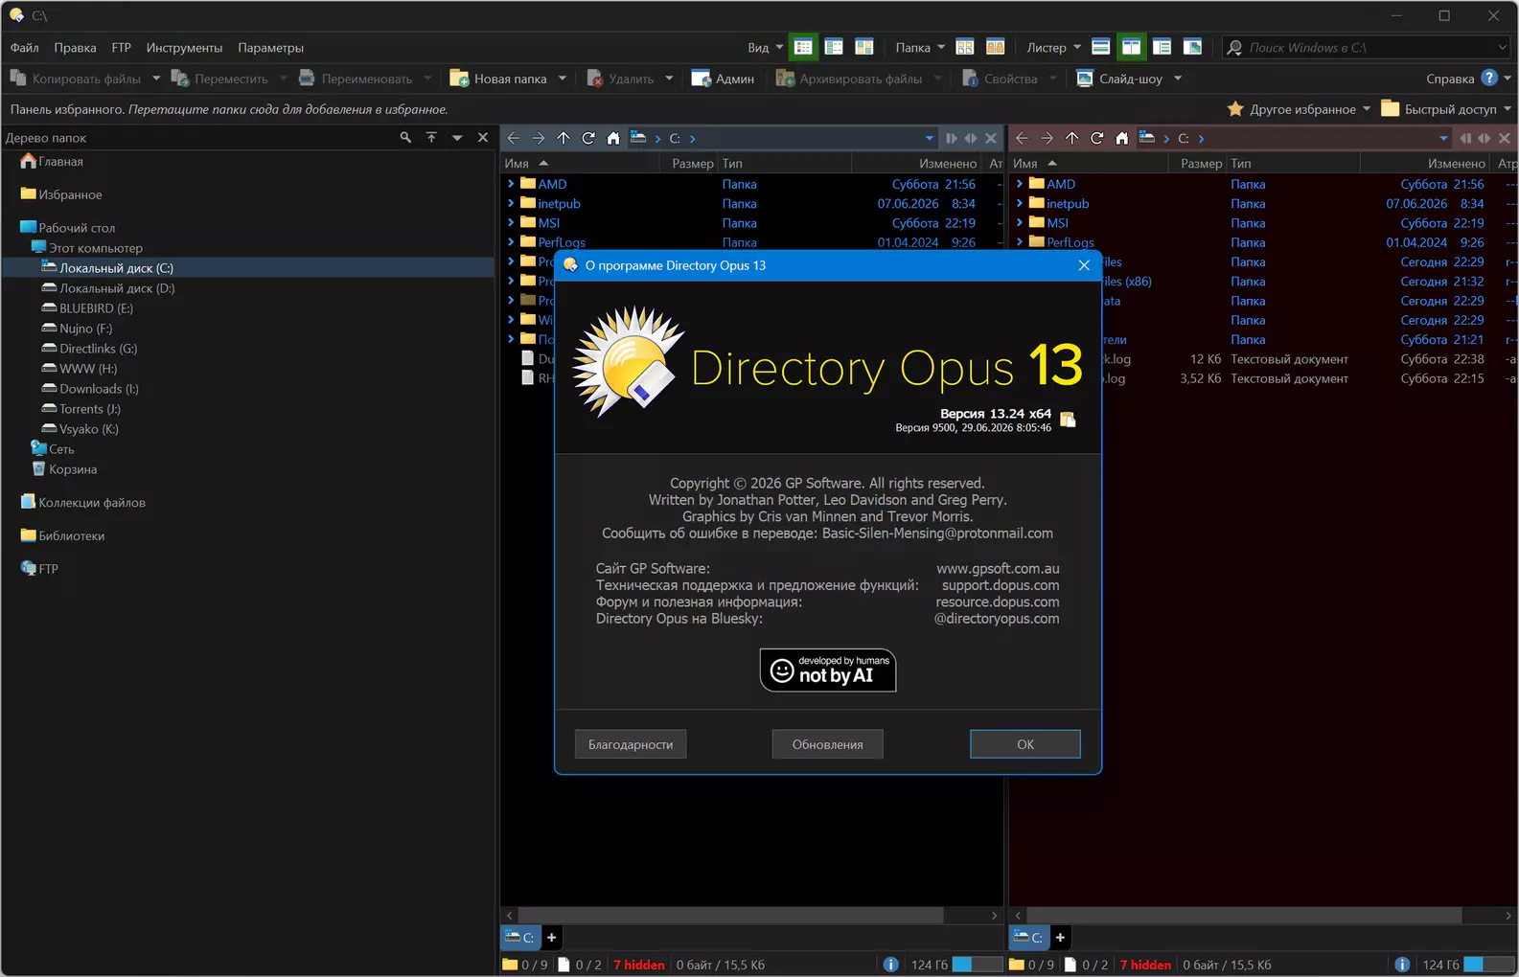Open path history dropdown in left pane
1519x977 pixels.
[929, 138]
